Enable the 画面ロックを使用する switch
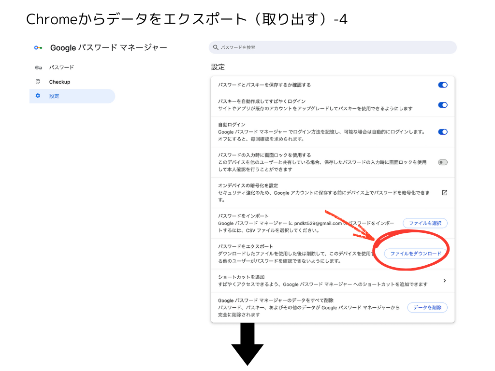This screenshot has height=371, width=495. point(443,162)
